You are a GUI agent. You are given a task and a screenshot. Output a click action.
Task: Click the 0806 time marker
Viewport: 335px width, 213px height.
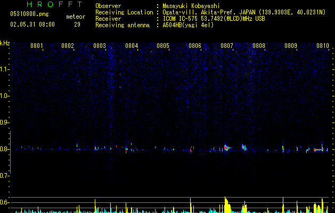(x=195, y=46)
